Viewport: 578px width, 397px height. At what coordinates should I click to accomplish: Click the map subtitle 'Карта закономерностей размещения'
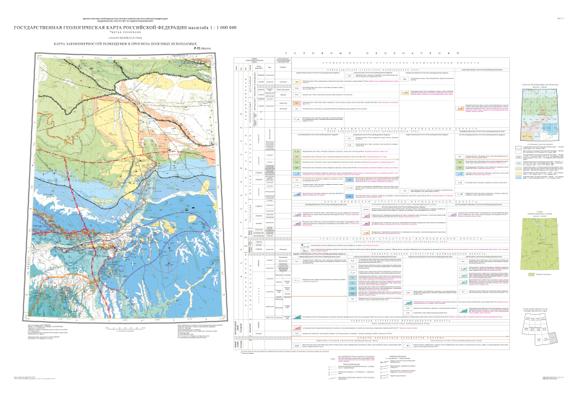tap(135, 43)
